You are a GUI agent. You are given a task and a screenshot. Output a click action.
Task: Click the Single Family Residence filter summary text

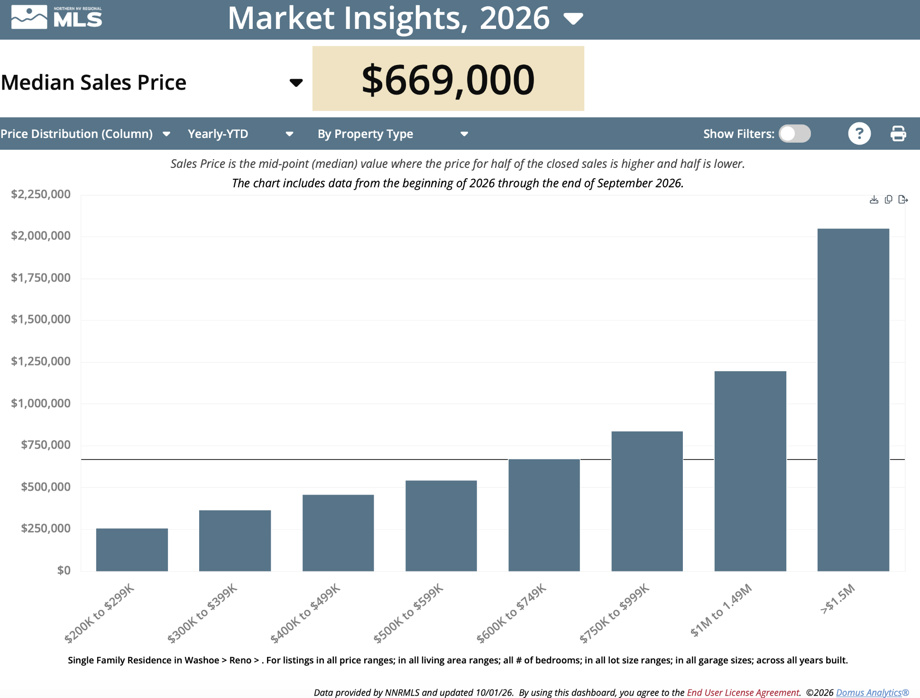click(x=458, y=660)
